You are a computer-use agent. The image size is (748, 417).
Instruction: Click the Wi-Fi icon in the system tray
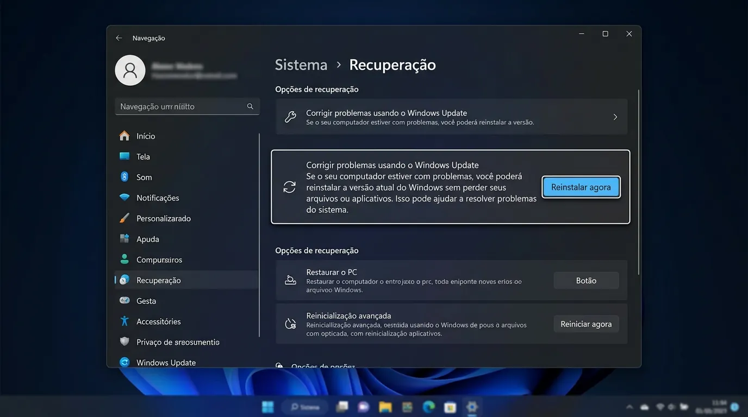[x=660, y=407]
